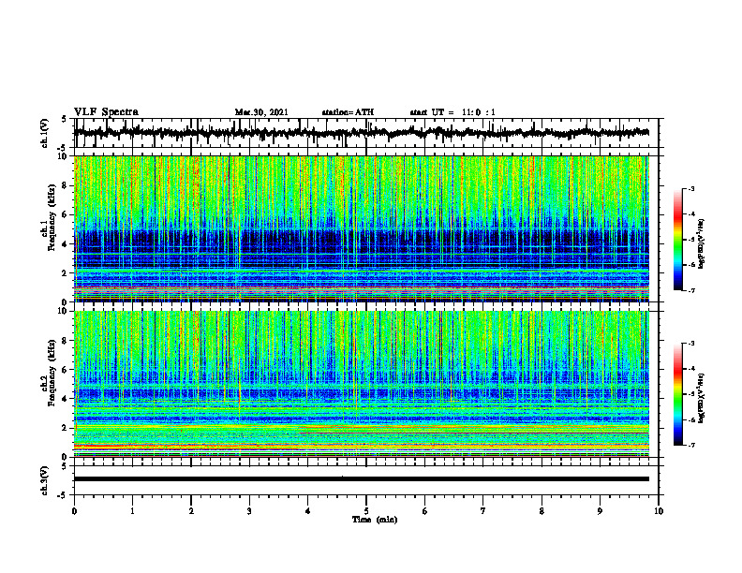
Task: Click the ch.1 "Frequency (kHz)" axis label
Action: click(x=52, y=215)
